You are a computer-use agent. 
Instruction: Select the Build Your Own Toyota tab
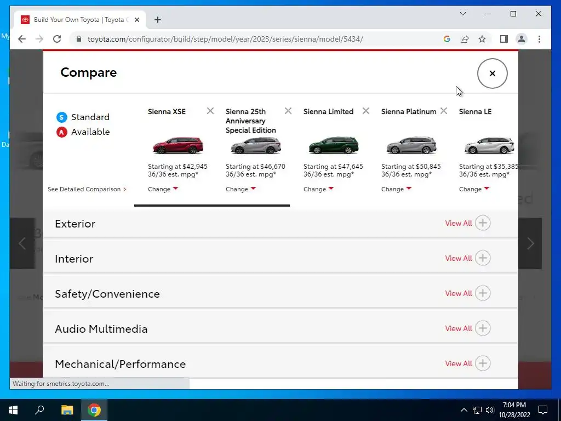(x=81, y=20)
